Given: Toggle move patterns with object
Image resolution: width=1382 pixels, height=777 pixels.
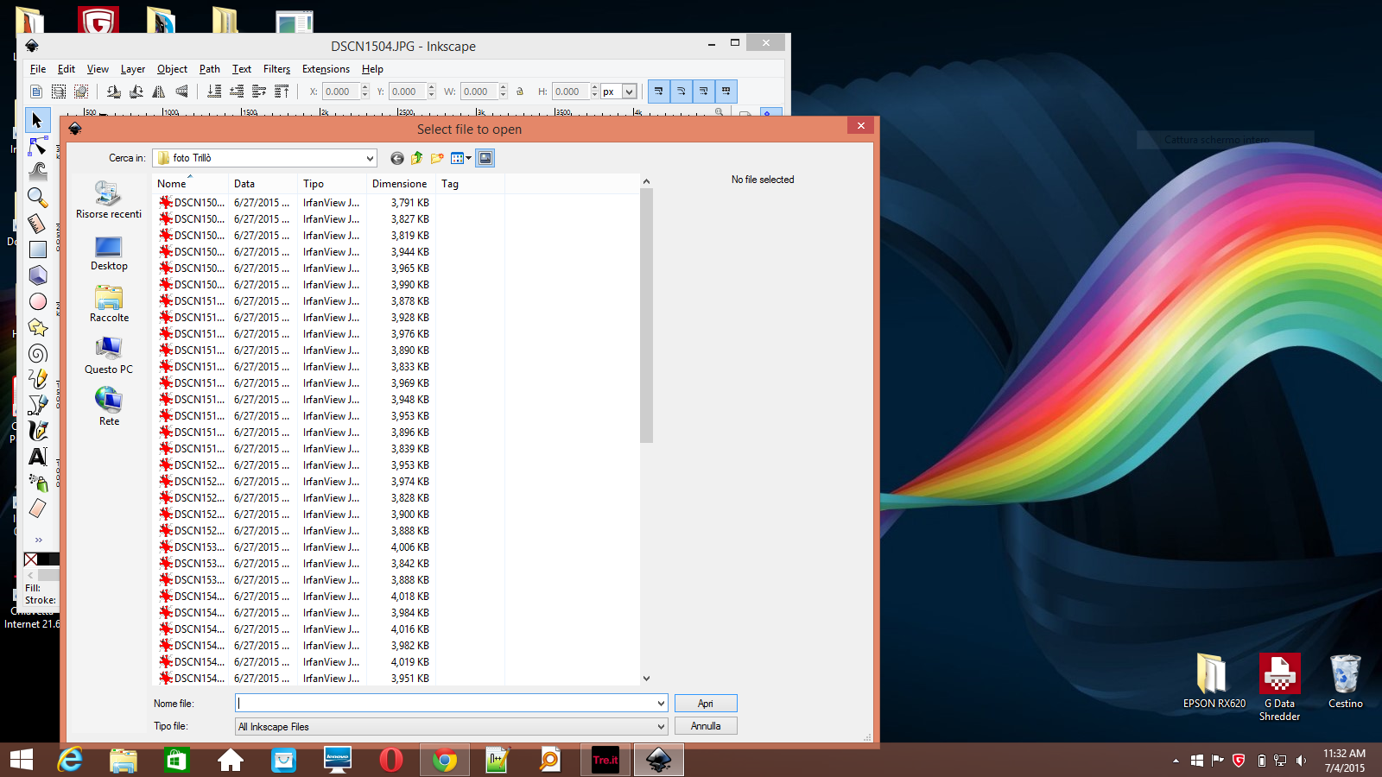Looking at the screenshot, I should pos(726,91).
